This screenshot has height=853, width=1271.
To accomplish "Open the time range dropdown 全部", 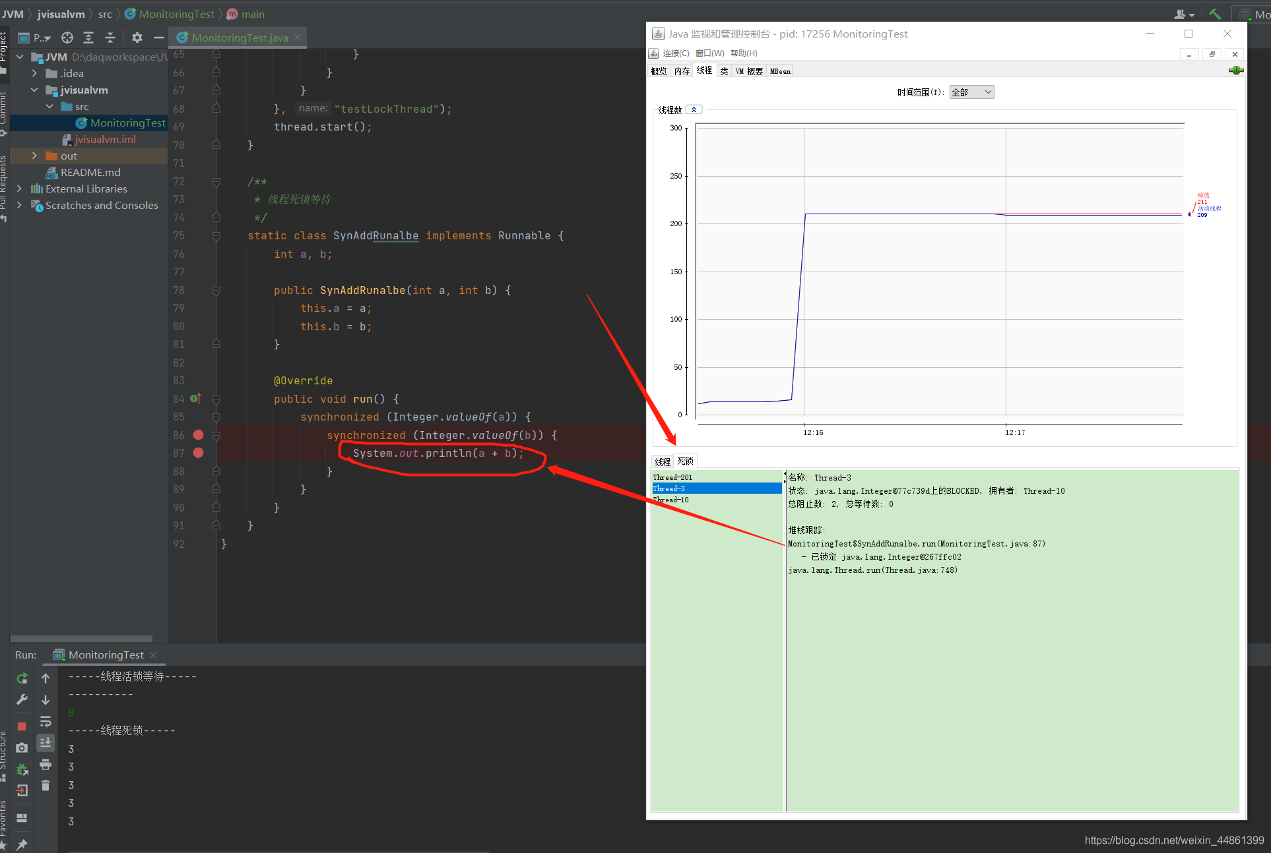I will click(971, 92).
